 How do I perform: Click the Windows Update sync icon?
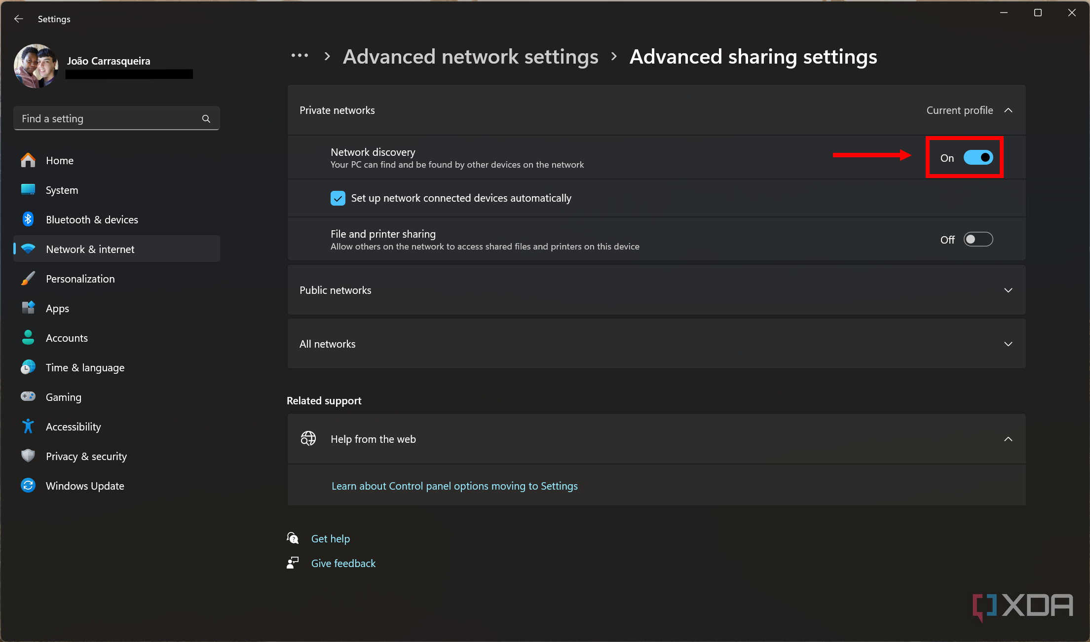pos(28,486)
